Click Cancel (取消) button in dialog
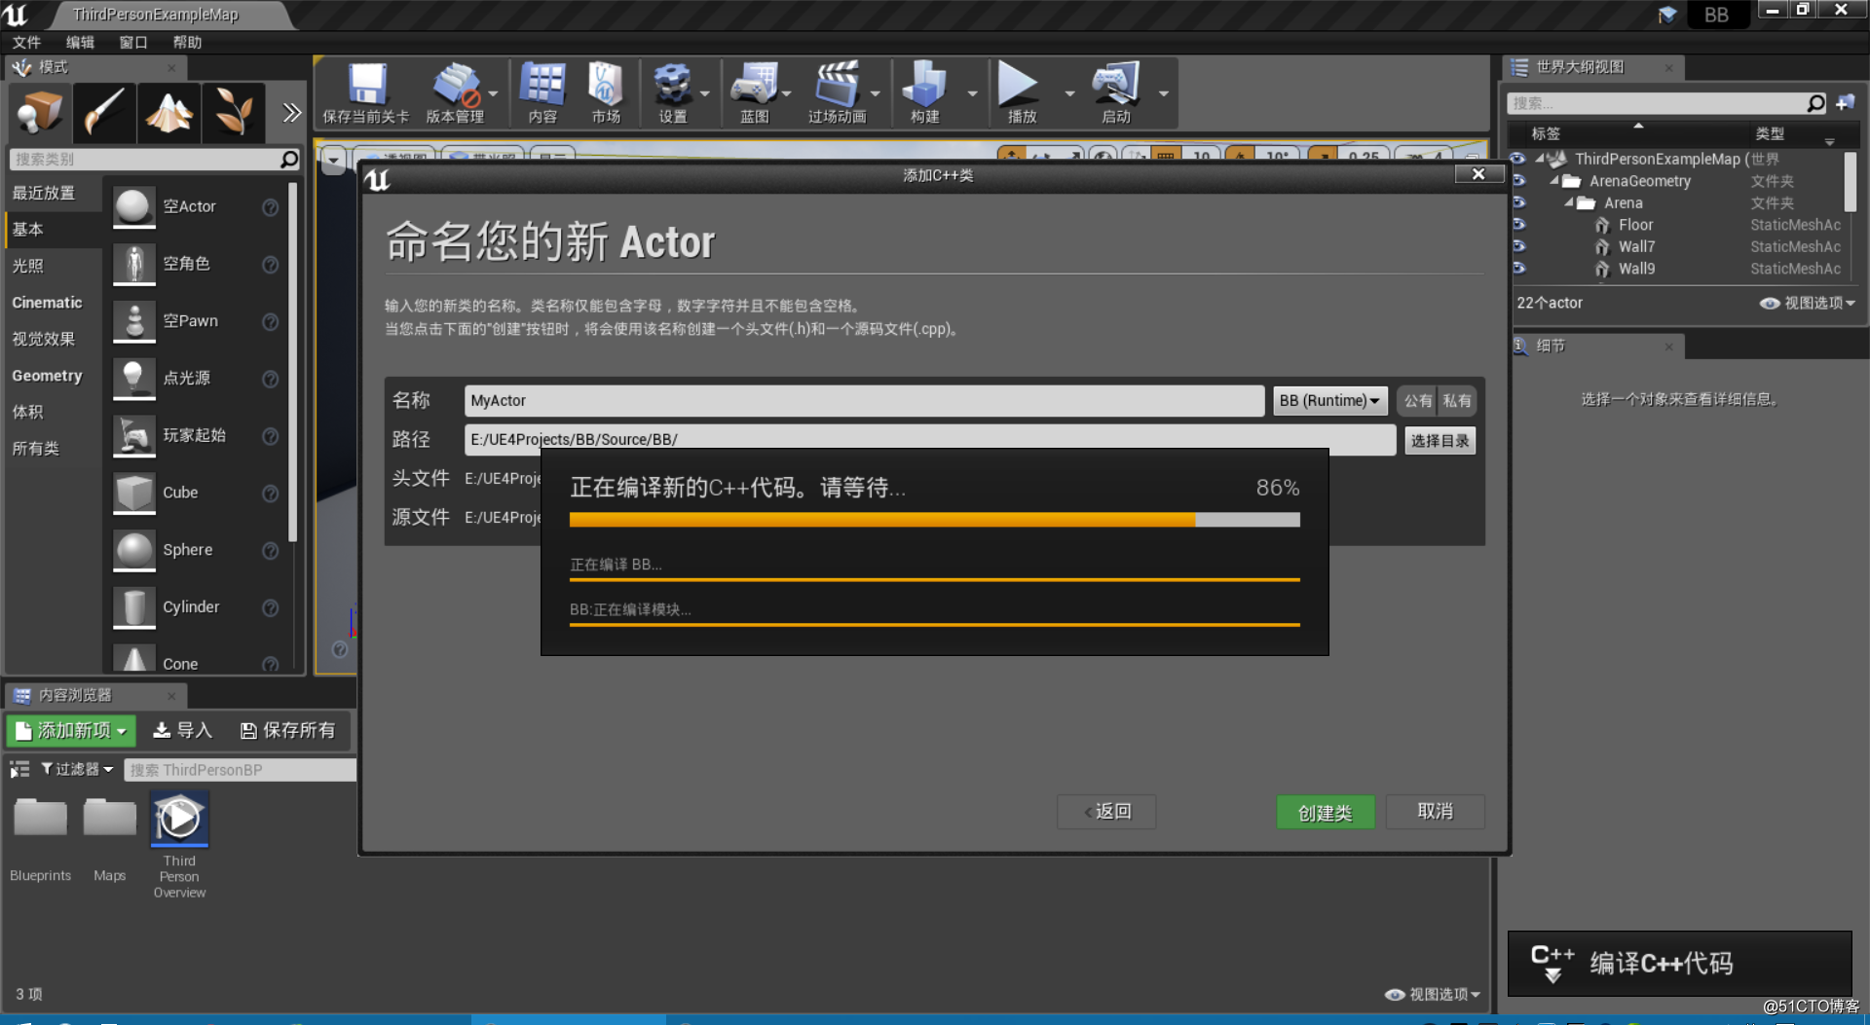 (1436, 812)
